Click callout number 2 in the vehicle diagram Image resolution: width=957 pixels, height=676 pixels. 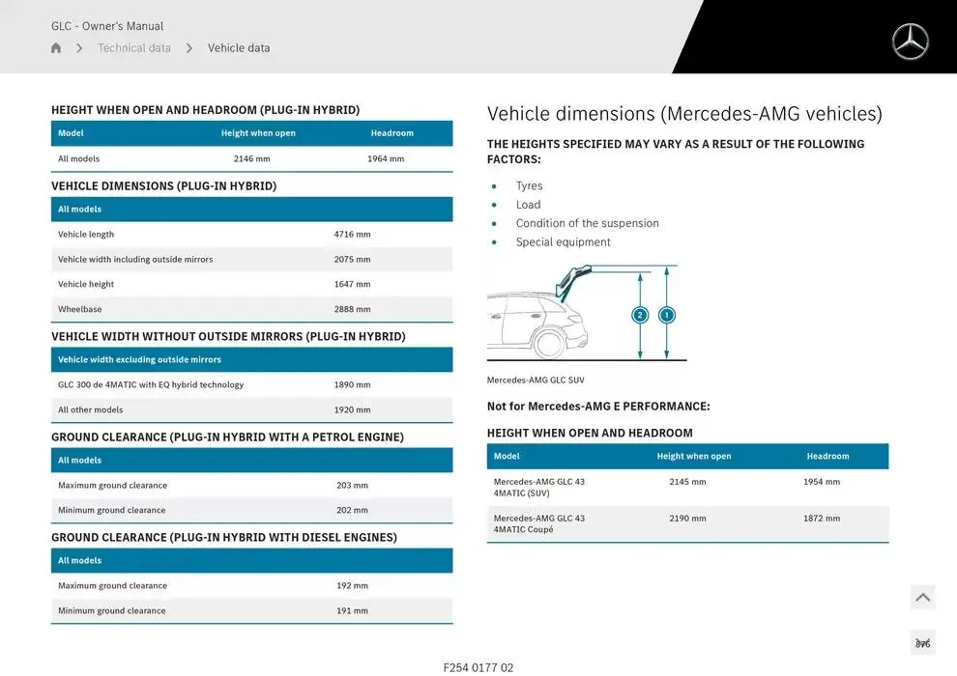[x=640, y=315]
